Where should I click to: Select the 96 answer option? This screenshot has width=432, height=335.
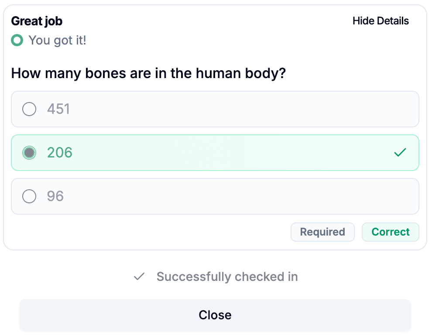point(215,196)
